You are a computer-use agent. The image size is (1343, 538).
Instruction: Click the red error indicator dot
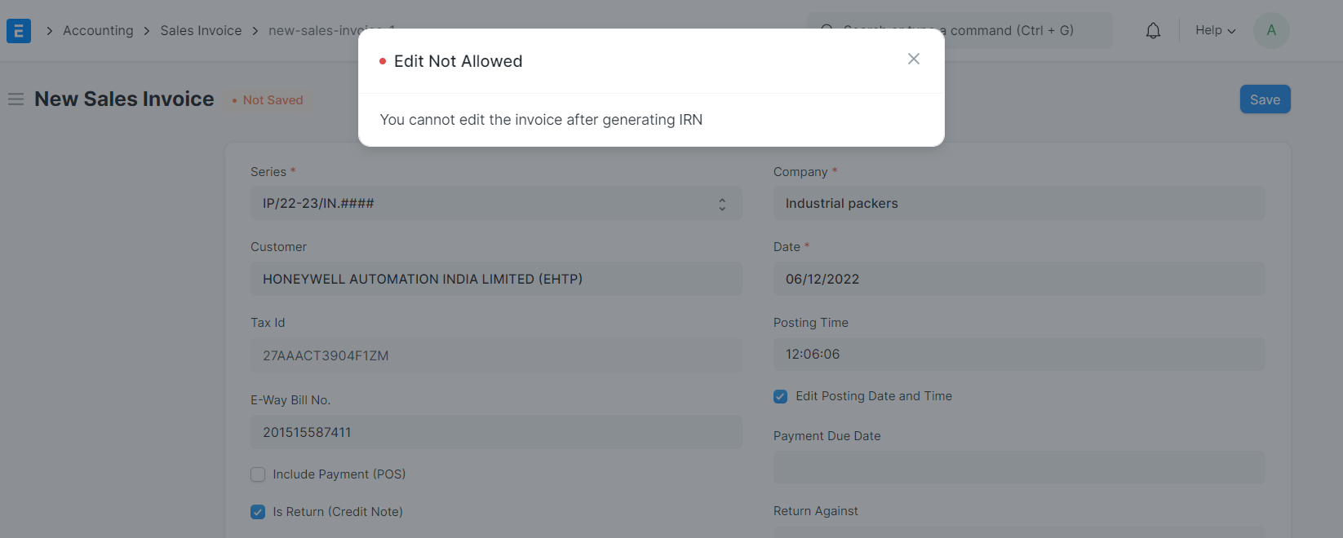383,61
